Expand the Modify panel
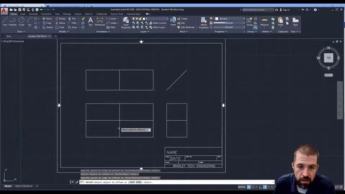The height and width of the screenshot is (194, 345). pos(64,32)
